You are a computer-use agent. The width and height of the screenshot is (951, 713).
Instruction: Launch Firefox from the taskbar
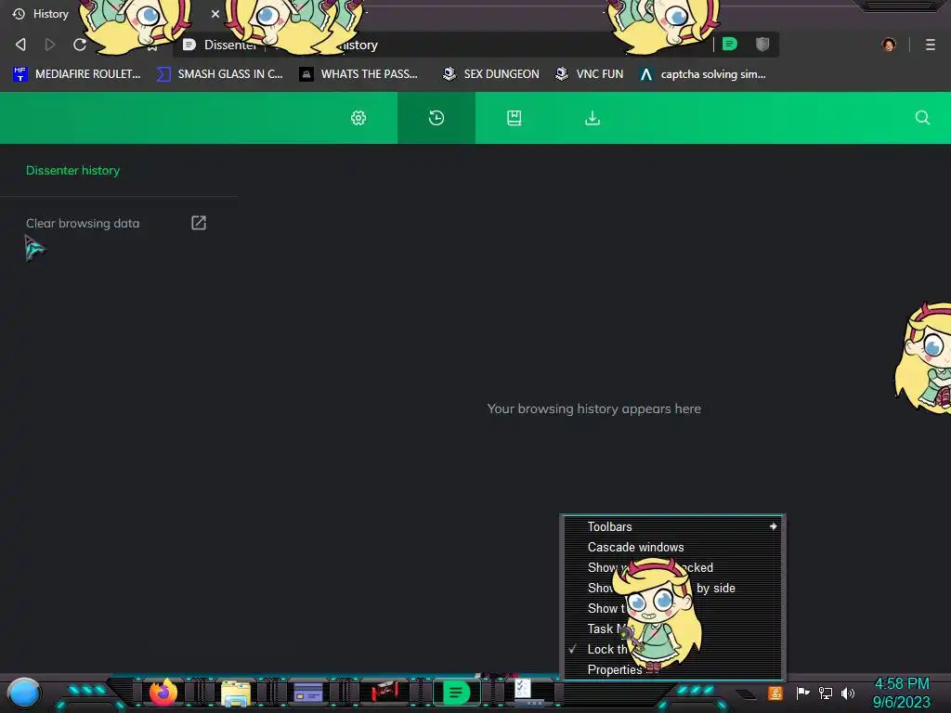pyautogui.click(x=163, y=693)
